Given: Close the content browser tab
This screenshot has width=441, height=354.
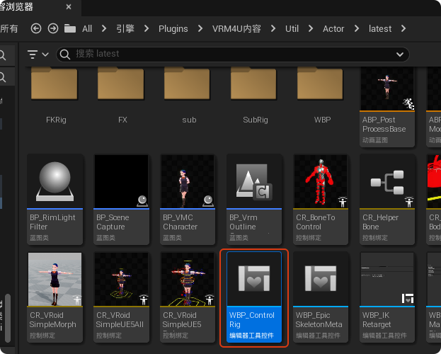Looking at the screenshot, I should click(69, 7).
